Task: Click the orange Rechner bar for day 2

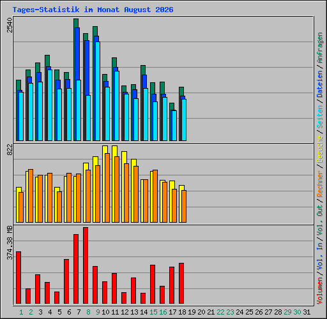Action: pos(31,196)
